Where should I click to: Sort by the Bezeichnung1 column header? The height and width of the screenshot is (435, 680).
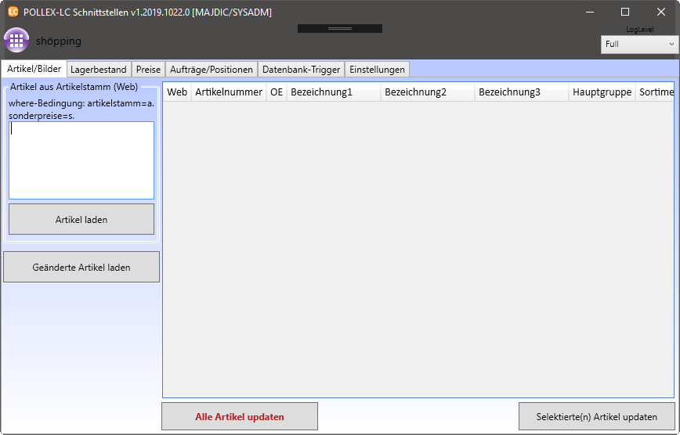tap(333, 92)
